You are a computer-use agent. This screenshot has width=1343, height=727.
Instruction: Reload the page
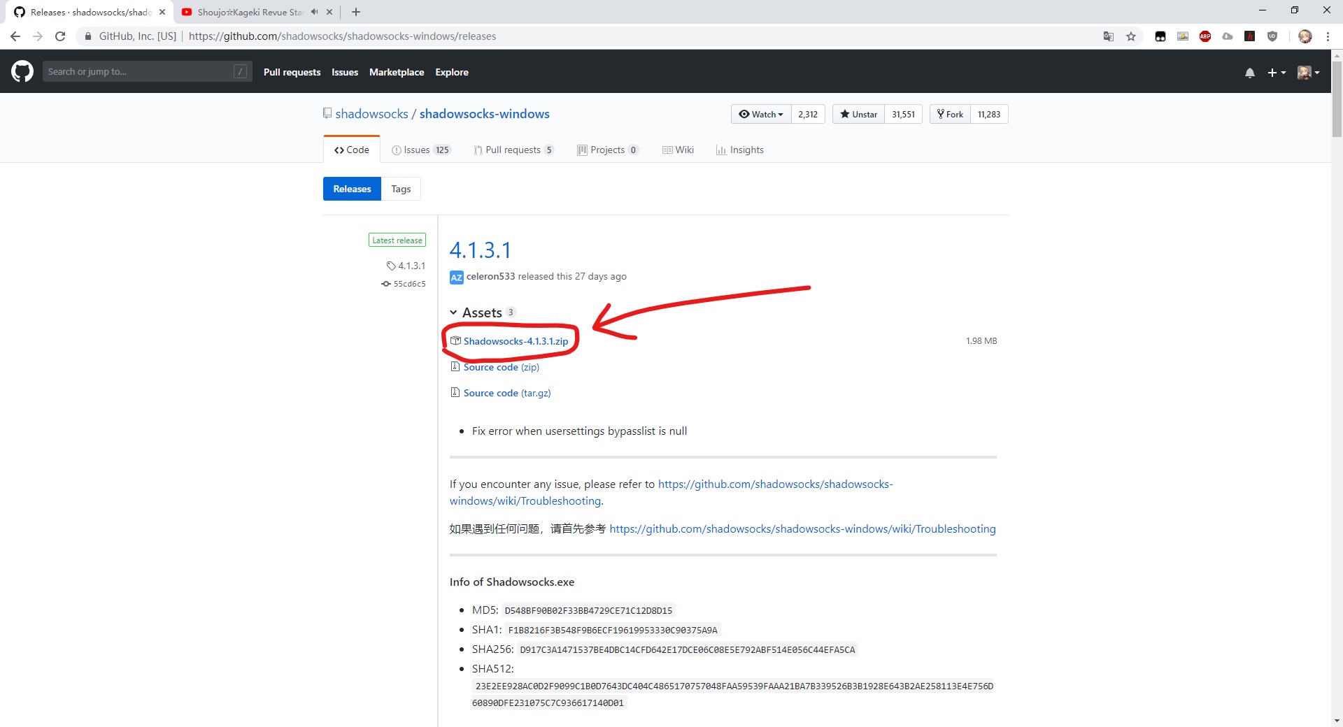click(60, 36)
